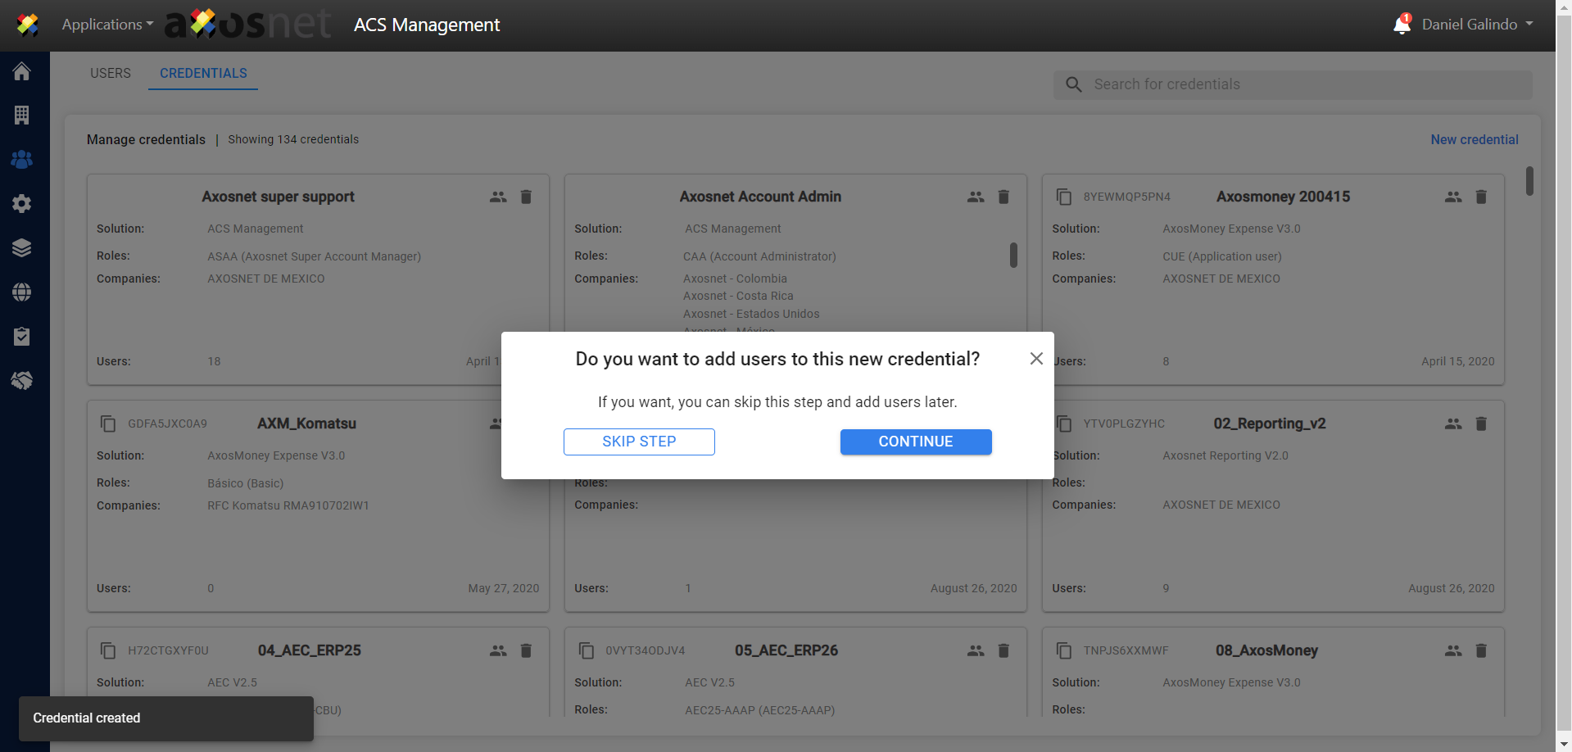Copy the 02_Reporting_v2 credential code
The height and width of the screenshot is (752, 1572).
(1064, 424)
